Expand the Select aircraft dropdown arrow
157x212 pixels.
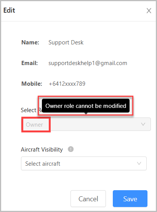(x=139, y=163)
